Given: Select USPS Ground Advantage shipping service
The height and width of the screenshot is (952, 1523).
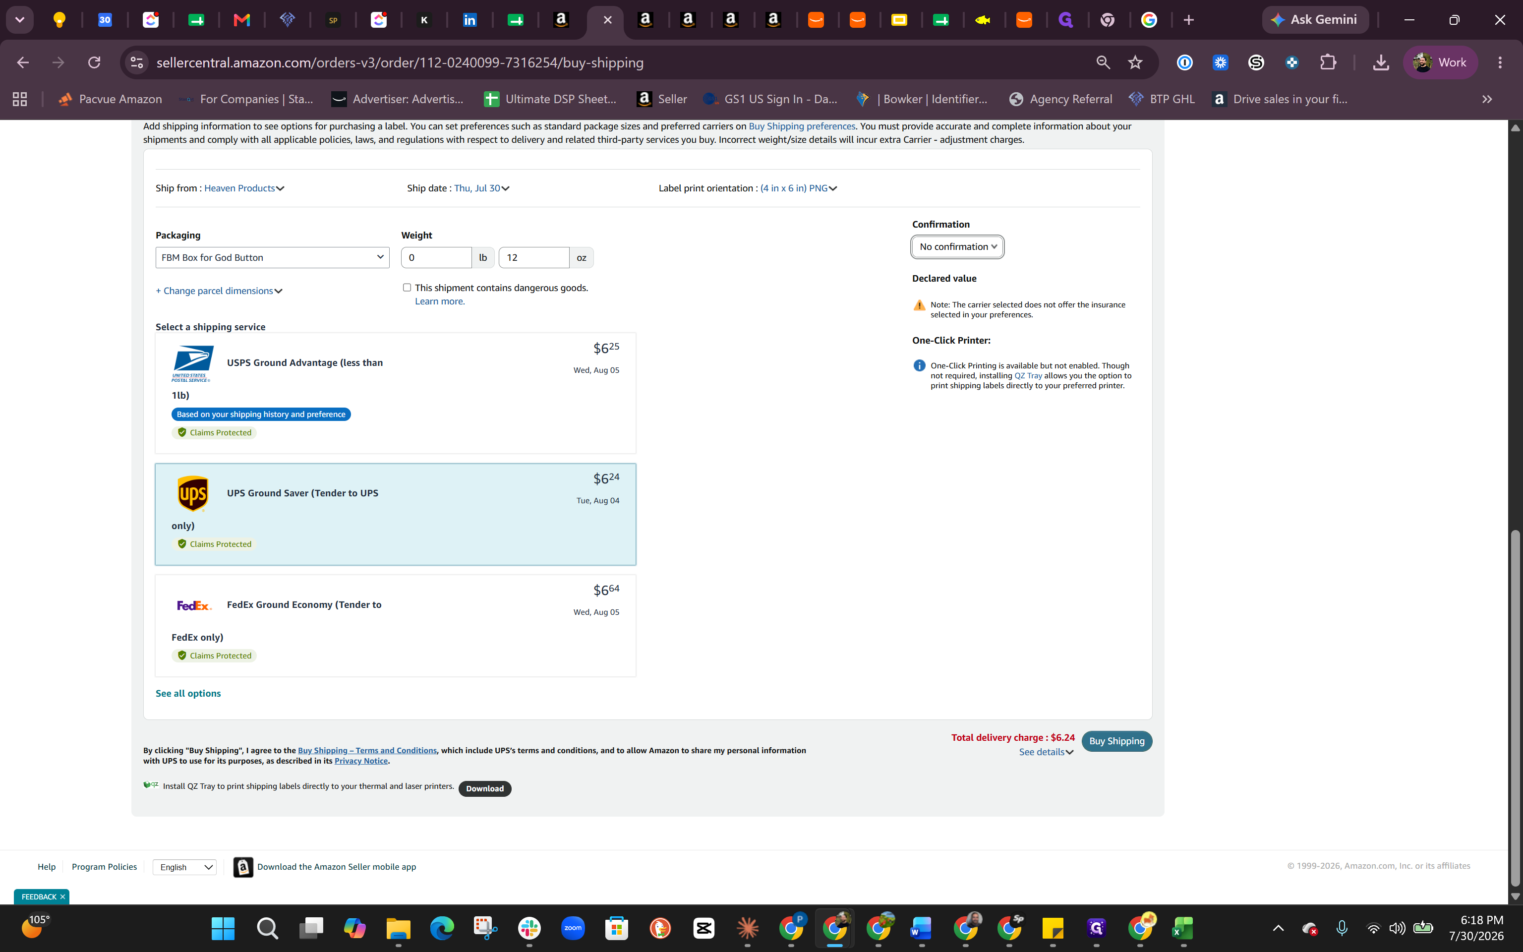Looking at the screenshot, I should coord(395,393).
